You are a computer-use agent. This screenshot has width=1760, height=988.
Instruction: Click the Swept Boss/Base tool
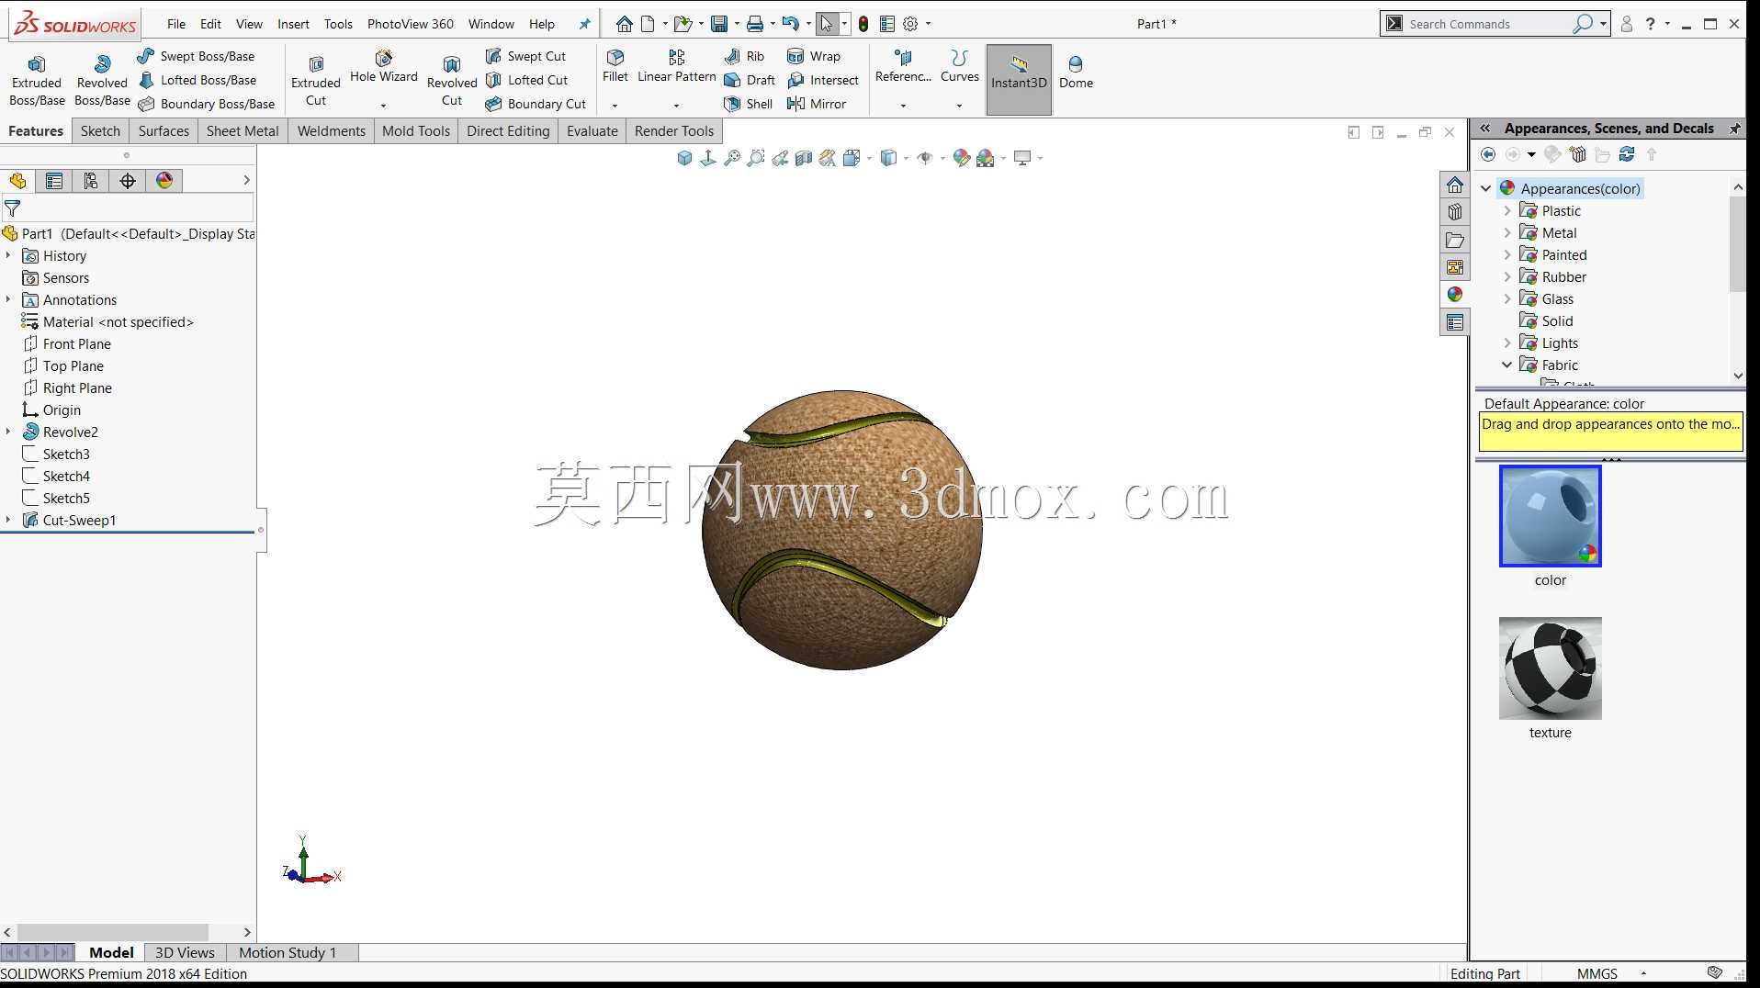click(197, 56)
